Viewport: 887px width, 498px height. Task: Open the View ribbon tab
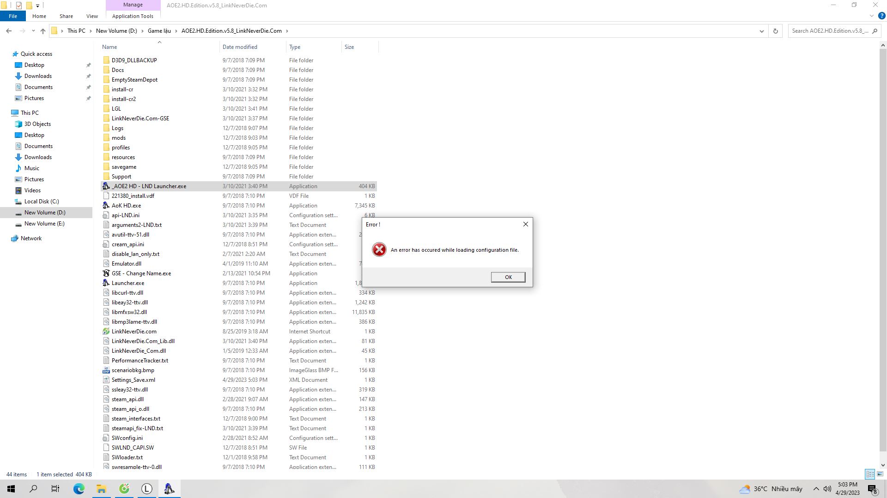pyautogui.click(x=92, y=16)
